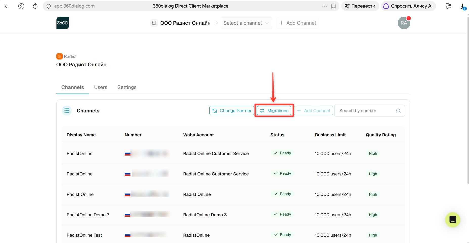Viewport: 470px width, 243px height.
Task: Switch to the Channels tab
Action: (73, 87)
